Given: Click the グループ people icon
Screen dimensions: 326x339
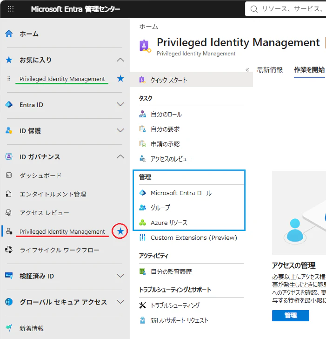Looking at the screenshot, I should point(142,208).
